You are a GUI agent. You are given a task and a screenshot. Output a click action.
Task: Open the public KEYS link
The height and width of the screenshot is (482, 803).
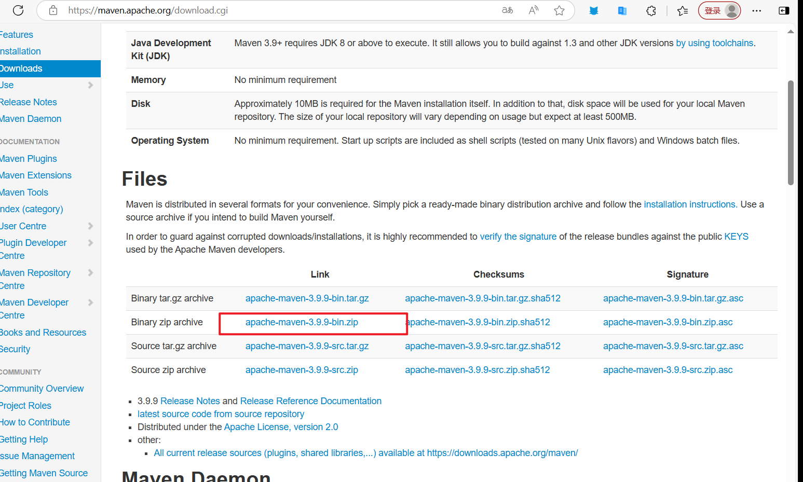pyautogui.click(x=736, y=237)
